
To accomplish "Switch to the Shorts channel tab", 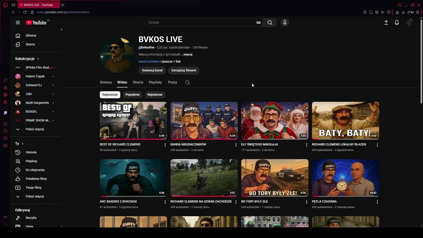I will tap(138, 82).
